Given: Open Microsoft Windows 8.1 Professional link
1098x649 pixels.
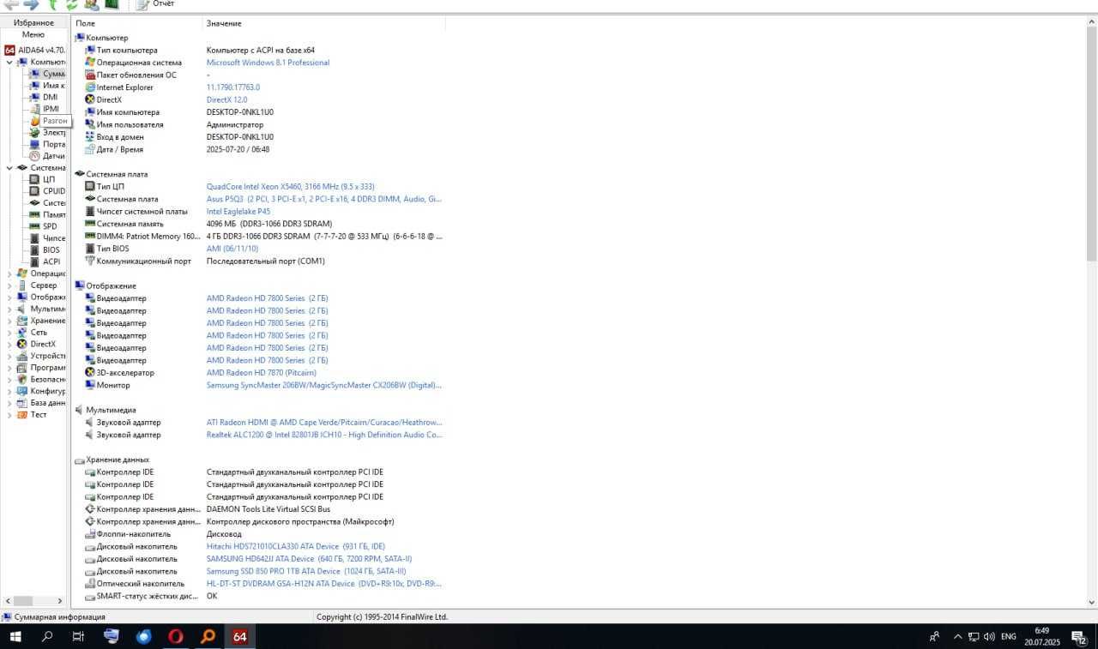Looking at the screenshot, I should (x=268, y=63).
